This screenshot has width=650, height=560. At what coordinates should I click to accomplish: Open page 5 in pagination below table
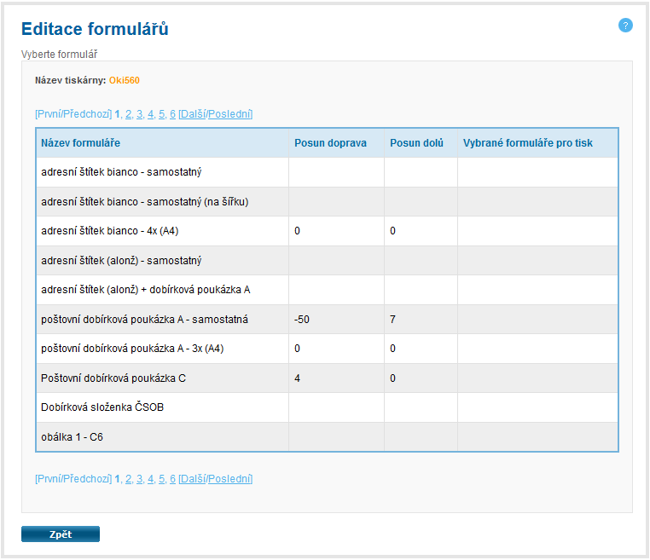coord(161,479)
